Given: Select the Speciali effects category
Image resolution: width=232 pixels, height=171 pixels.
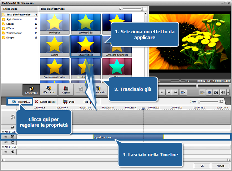Looking at the screenshot, I should click(x=19, y=24).
